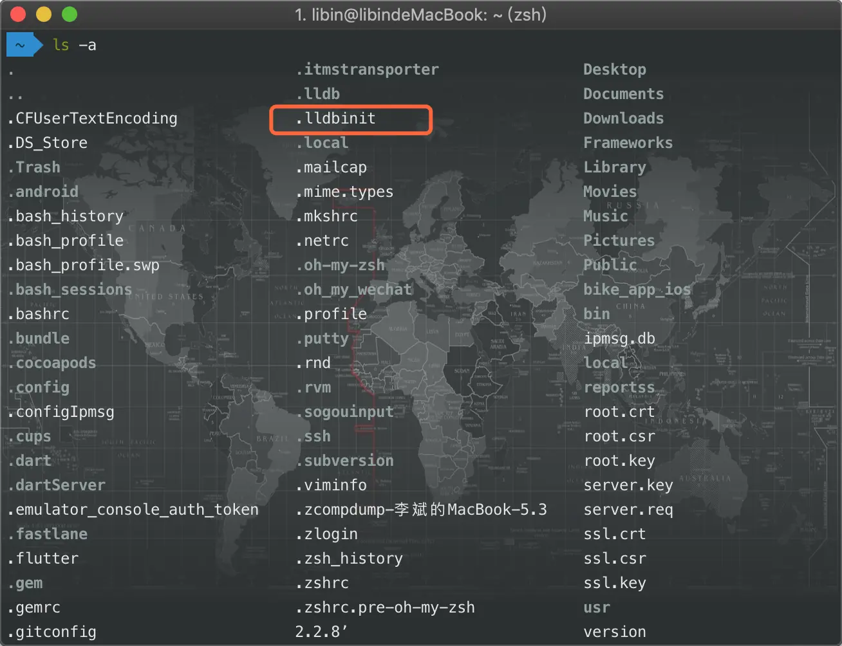Click the .gemrc entry
This screenshot has height=646, width=842.
click(34, 607)
